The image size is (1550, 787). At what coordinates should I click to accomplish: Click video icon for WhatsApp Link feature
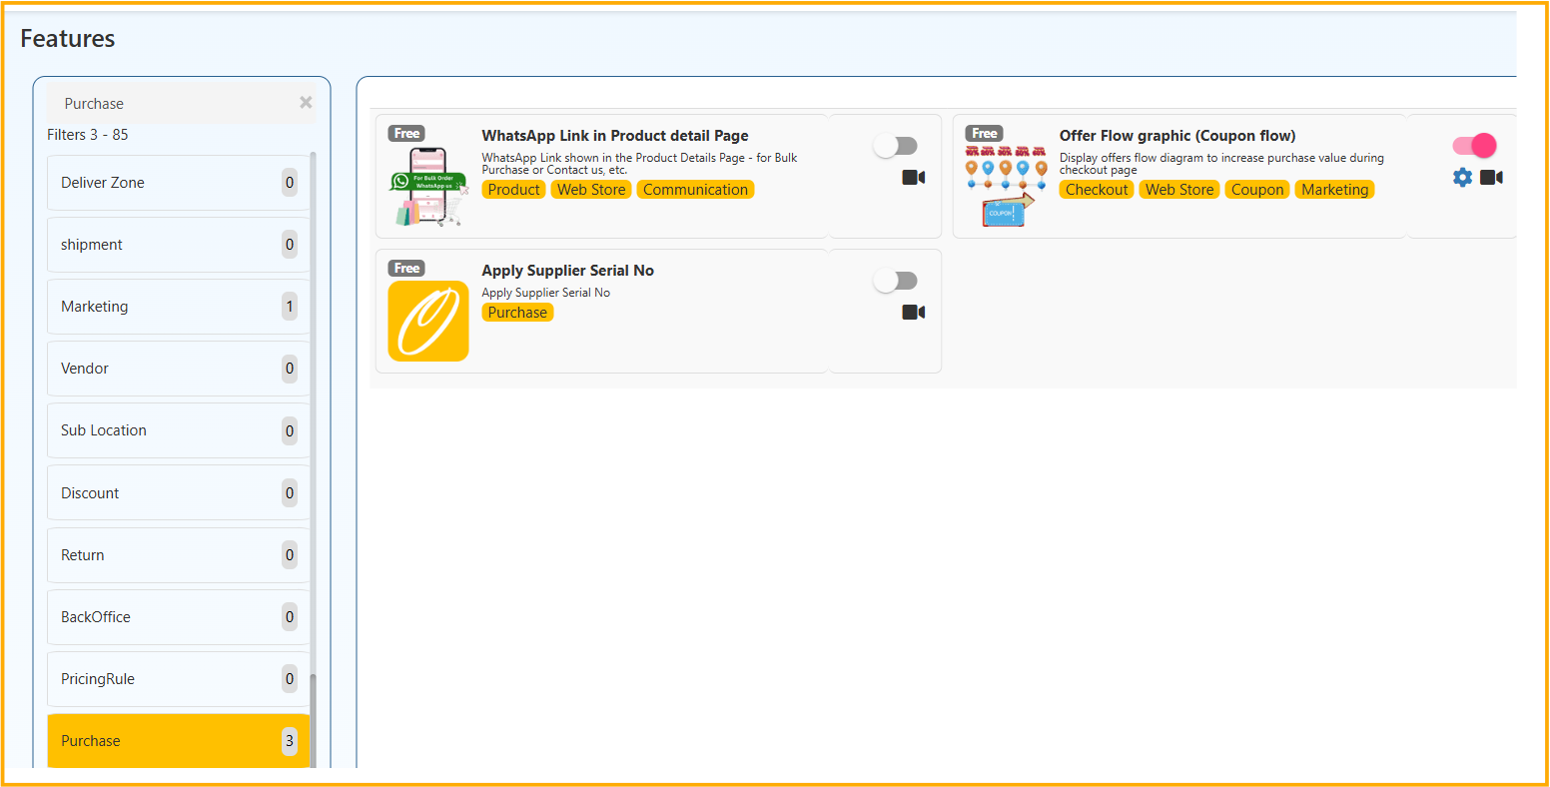click(913, 178)
